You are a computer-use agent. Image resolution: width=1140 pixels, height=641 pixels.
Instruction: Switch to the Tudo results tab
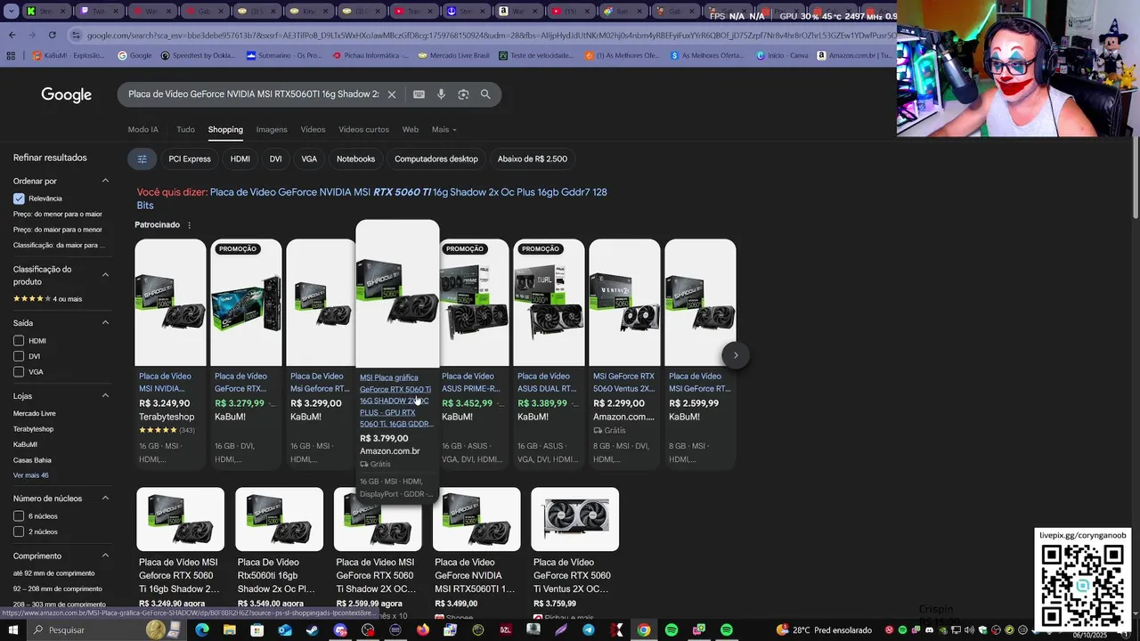(185, 129)
